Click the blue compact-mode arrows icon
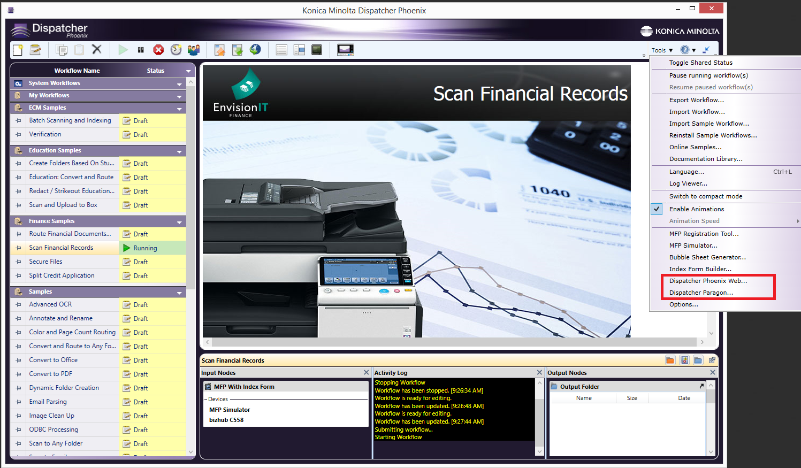This screenshot has height=468, width=801. tap(706, 50)
